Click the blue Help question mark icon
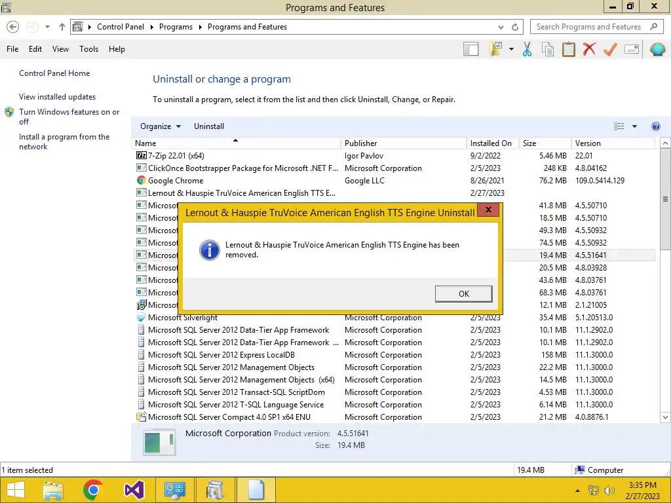 (655, 126)
